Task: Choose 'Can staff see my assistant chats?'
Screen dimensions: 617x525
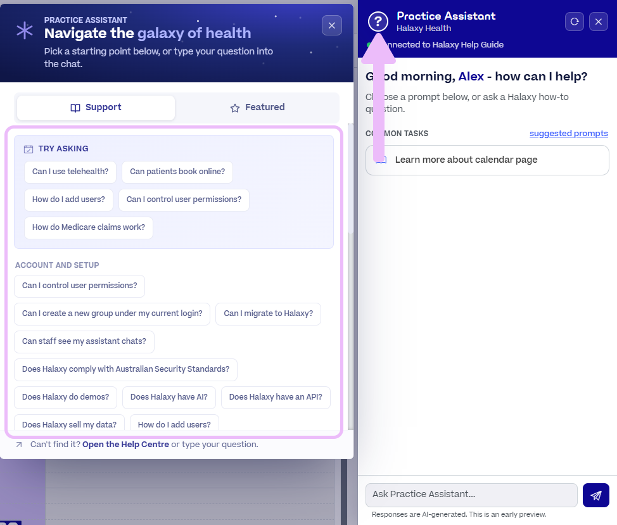Action: click(x=84, y=342)
